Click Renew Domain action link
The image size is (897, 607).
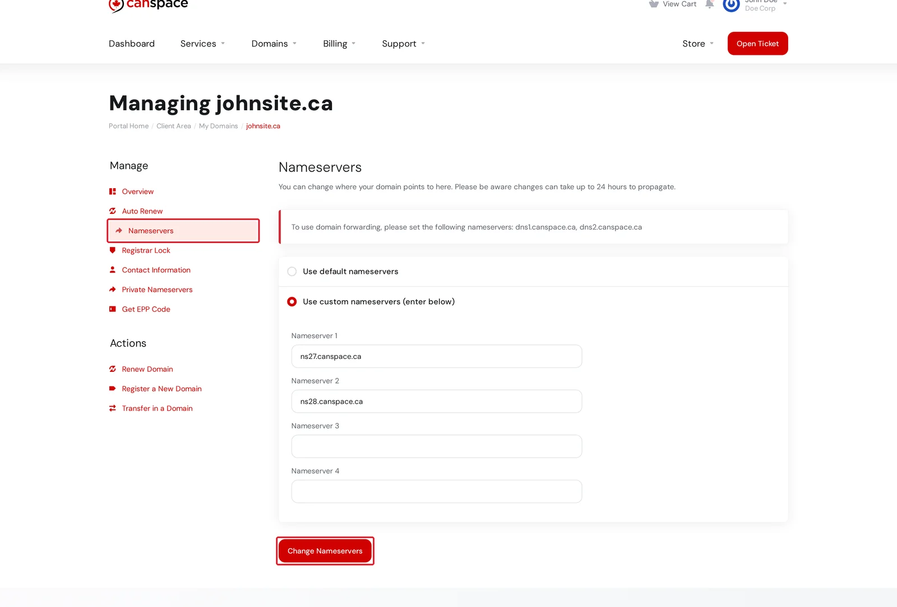[x=147, y=369]
